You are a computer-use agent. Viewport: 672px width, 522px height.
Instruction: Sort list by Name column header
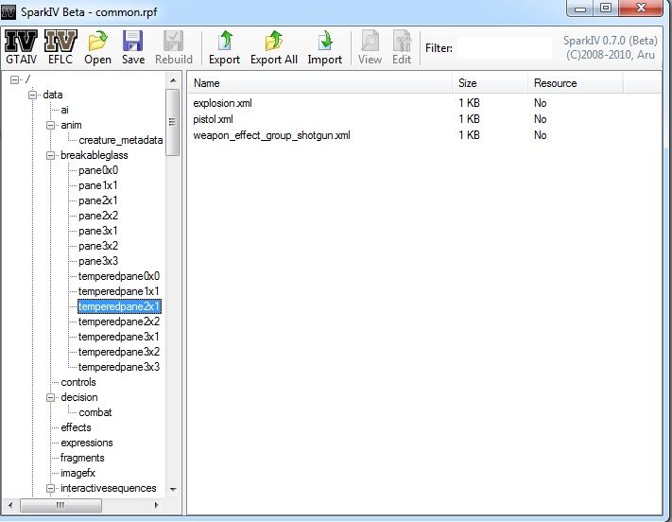click(x=320, y=83)
